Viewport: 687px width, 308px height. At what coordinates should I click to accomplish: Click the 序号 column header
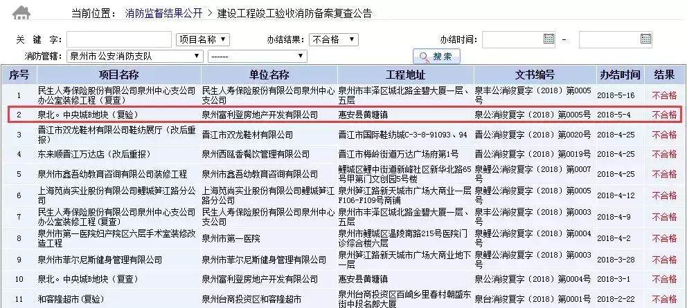tap(19, 75)
